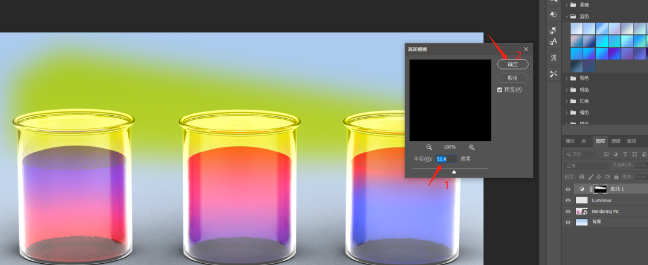
Task: Select the dark slate gradient in last row
Action: 577,67
